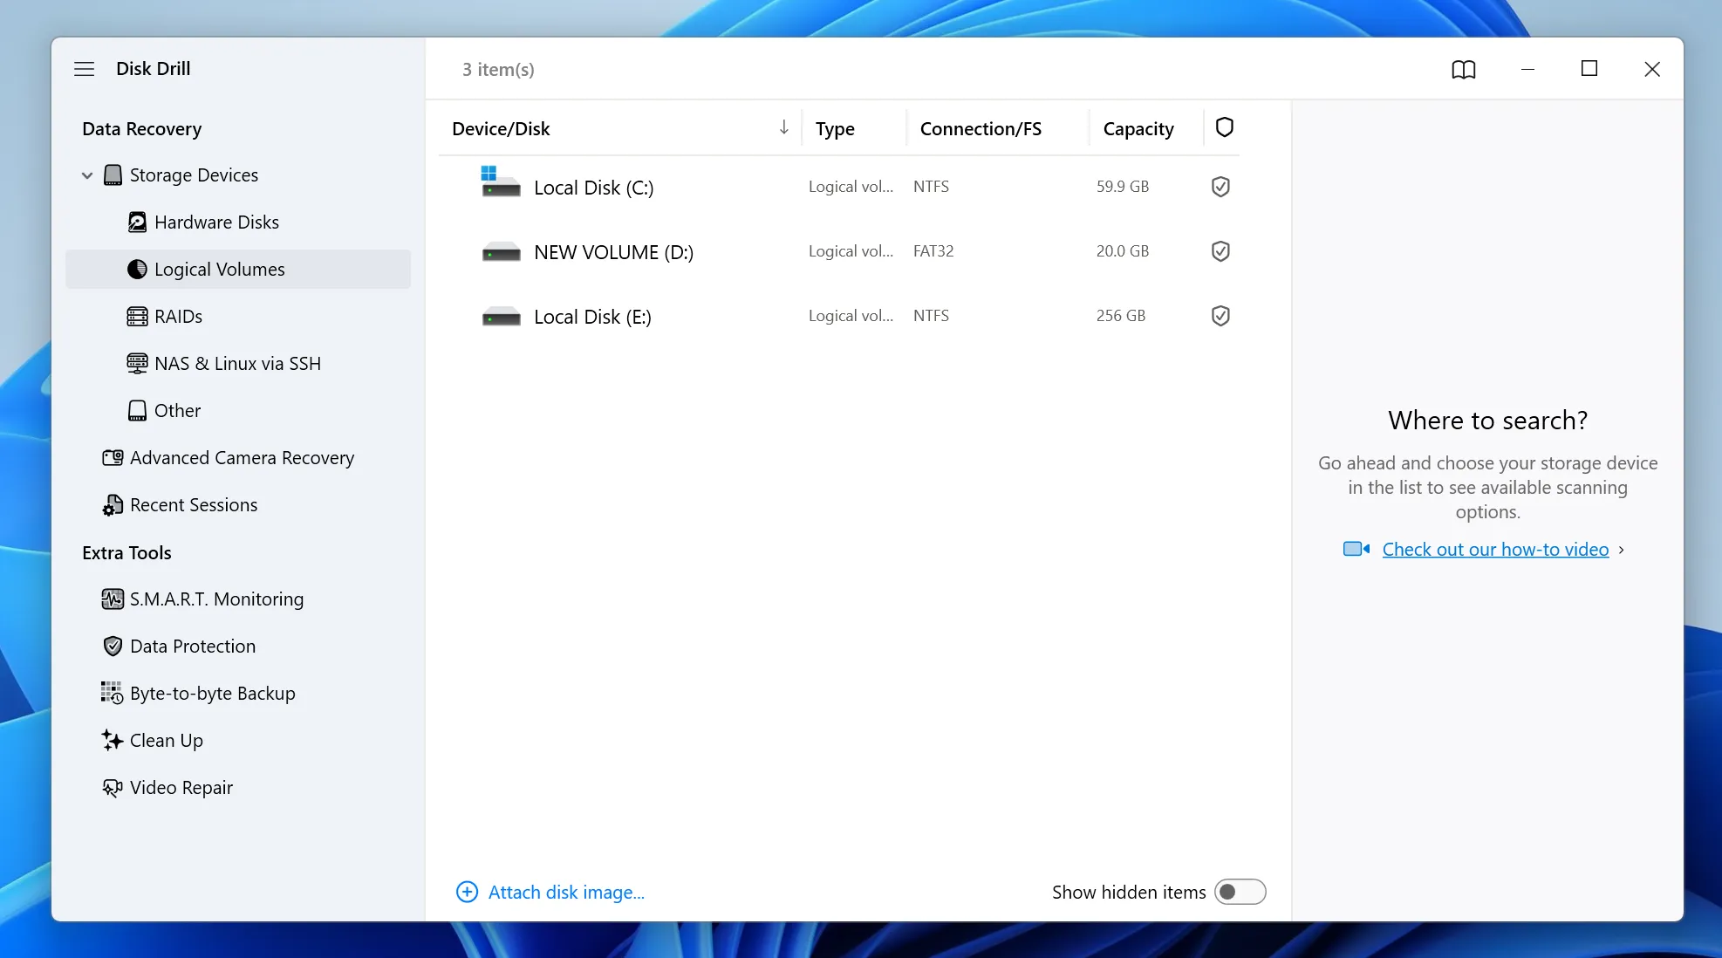Viewport: 1722px width, 958px height.
Task: Open the Clean Up tool
Action: [x=166, y=741]
